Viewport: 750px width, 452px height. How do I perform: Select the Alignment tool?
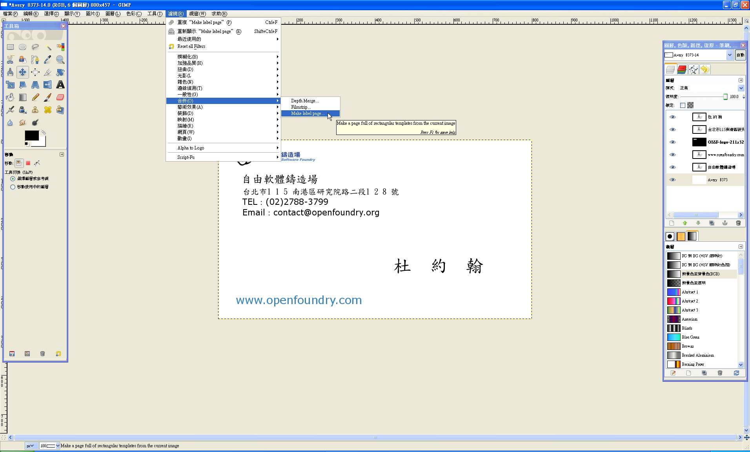pos(35,72)
